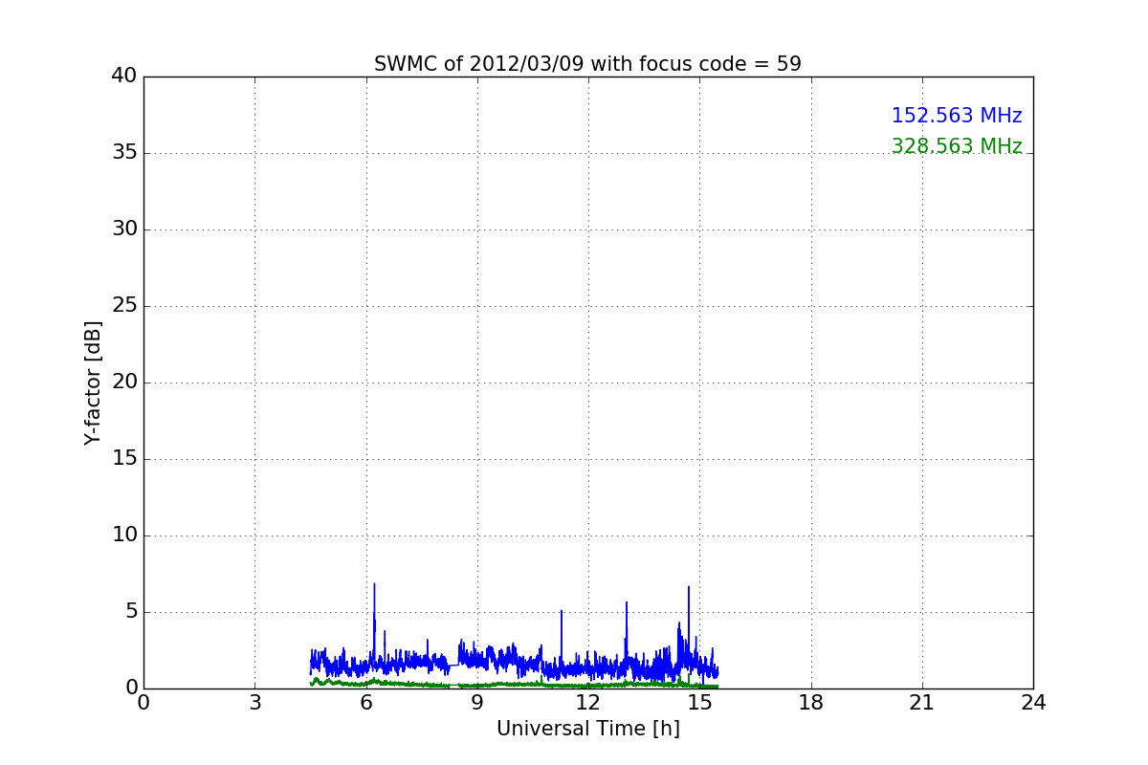Click the y-axis tick label '30'
The height and width of the screenshot is (765, 1148).
(124, 229)
